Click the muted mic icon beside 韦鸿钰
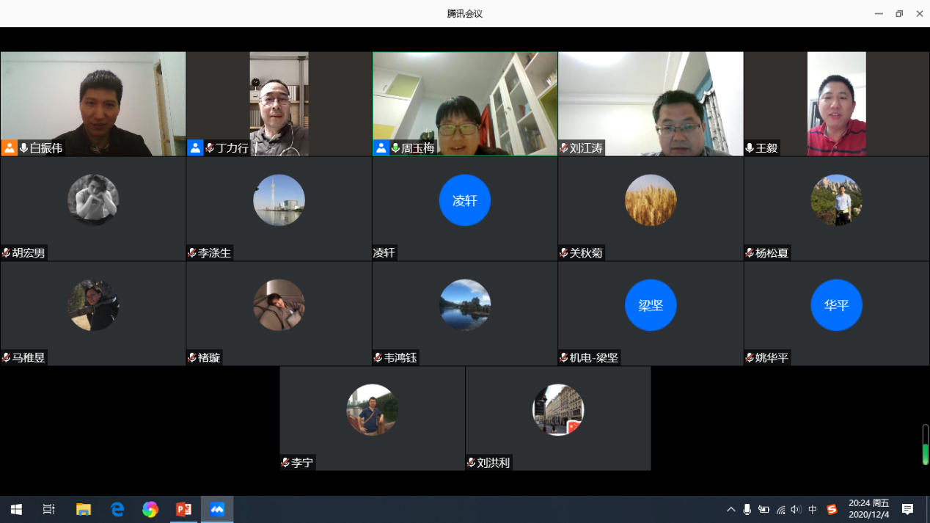The height and width of the screenshot is (523, 930). click(x=378, y=358)
